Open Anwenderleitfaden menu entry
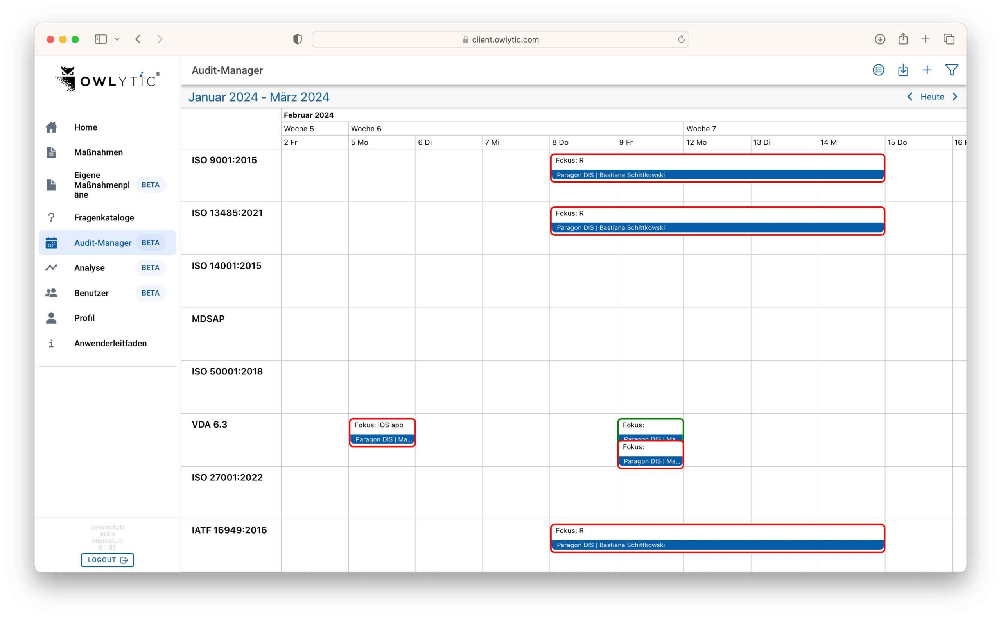 pos(110,343)
